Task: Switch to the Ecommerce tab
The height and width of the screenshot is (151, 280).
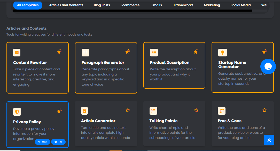Action: (x=130, y=5)
